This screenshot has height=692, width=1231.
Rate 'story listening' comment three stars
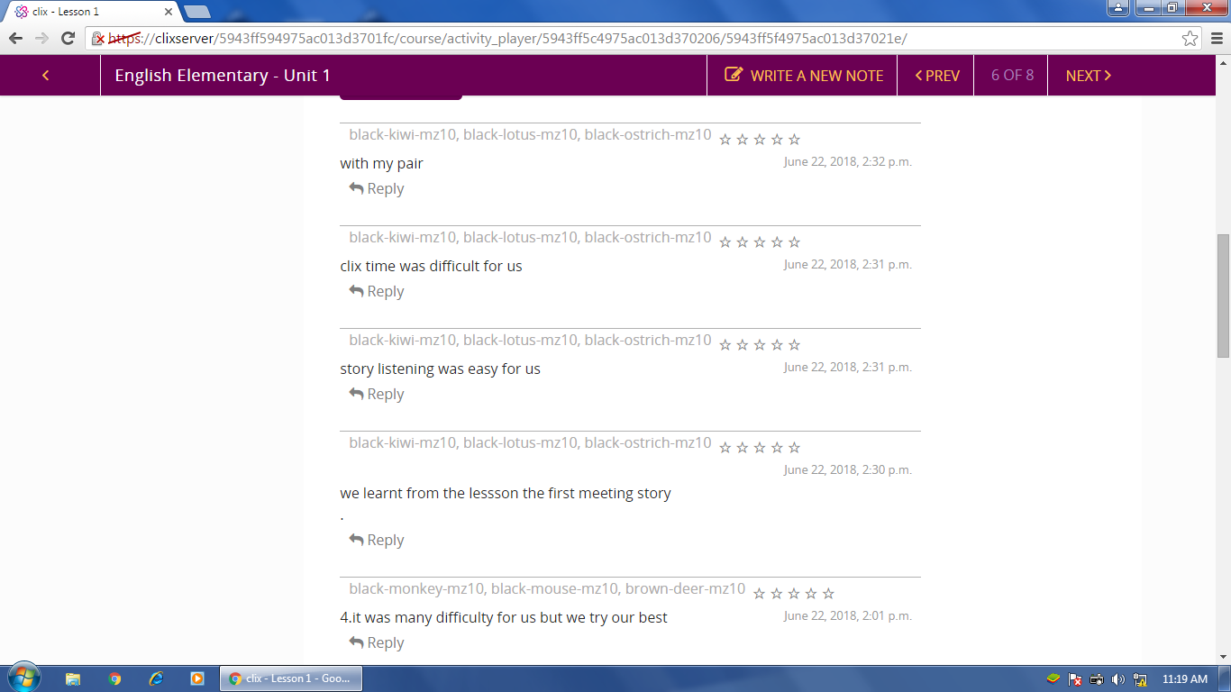[760, 345]
